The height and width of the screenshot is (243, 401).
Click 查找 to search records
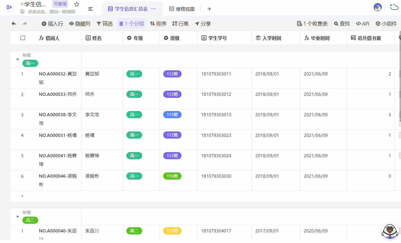coord(342,24)
